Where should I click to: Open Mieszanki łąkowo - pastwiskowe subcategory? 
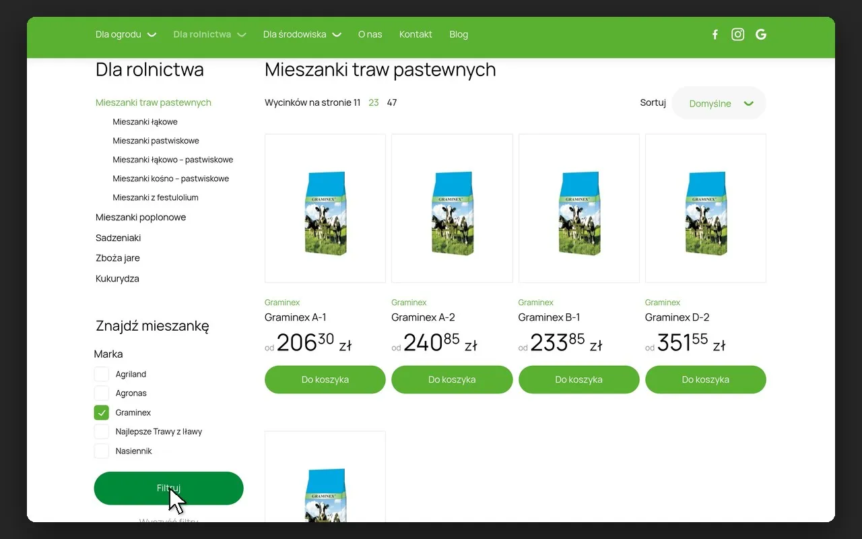click(x=173, y=160)
